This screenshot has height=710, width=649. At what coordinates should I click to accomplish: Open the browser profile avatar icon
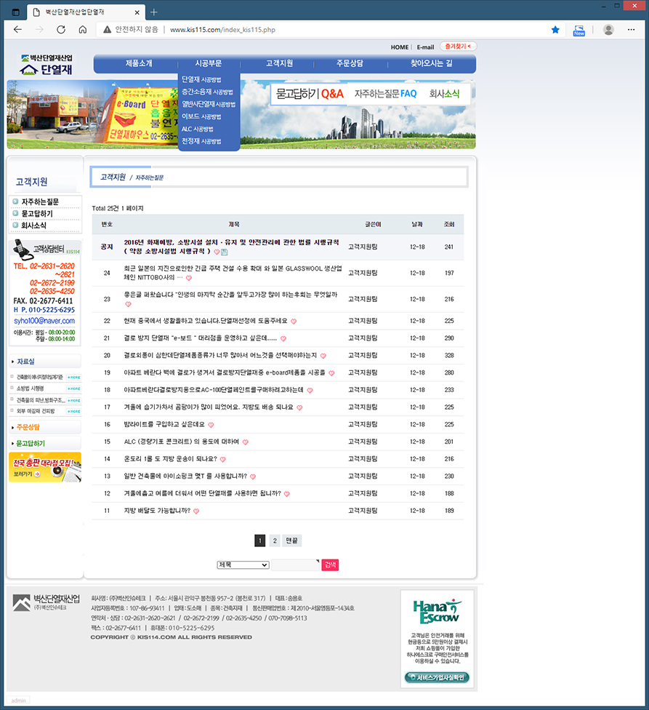pos(608,30)
